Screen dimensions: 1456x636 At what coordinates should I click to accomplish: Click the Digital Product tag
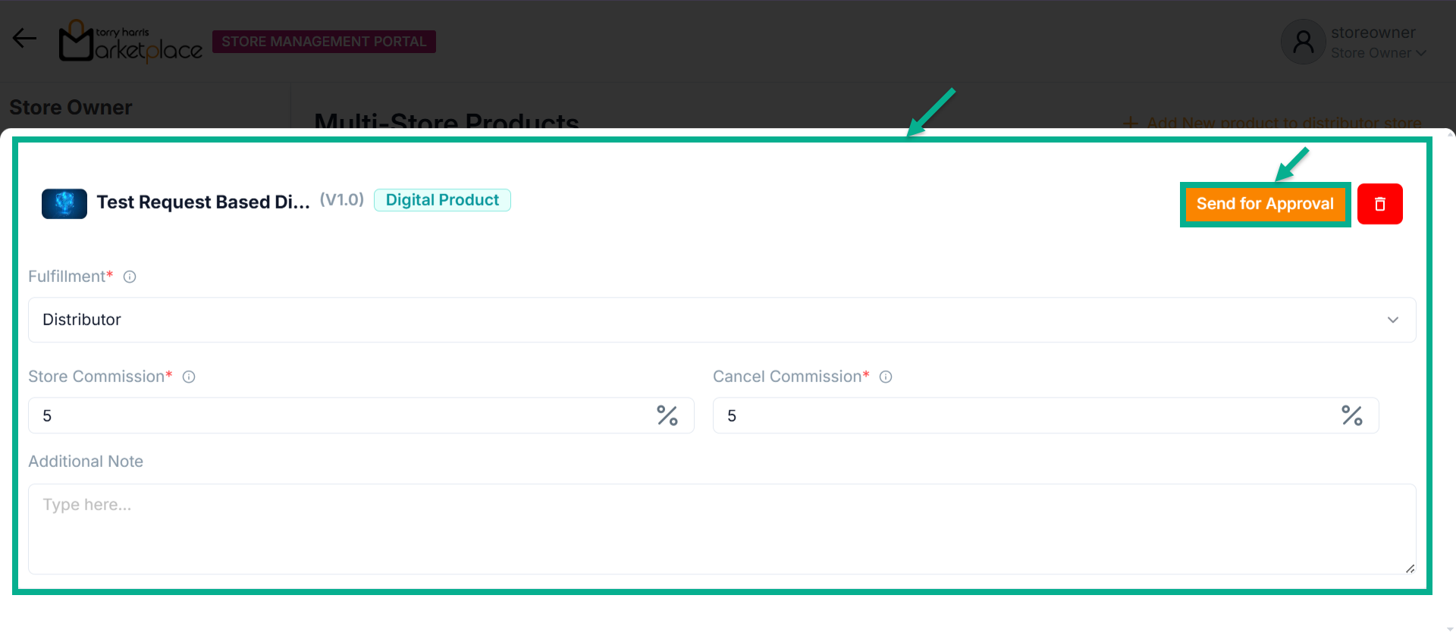tap(442, 200)
